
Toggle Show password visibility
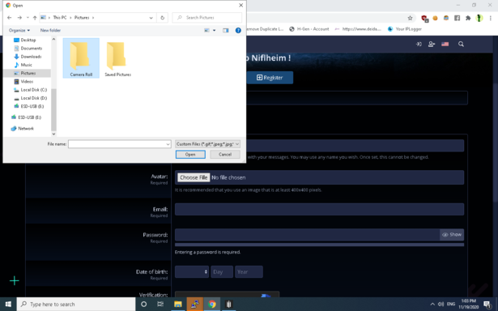[x=452, y=235]
